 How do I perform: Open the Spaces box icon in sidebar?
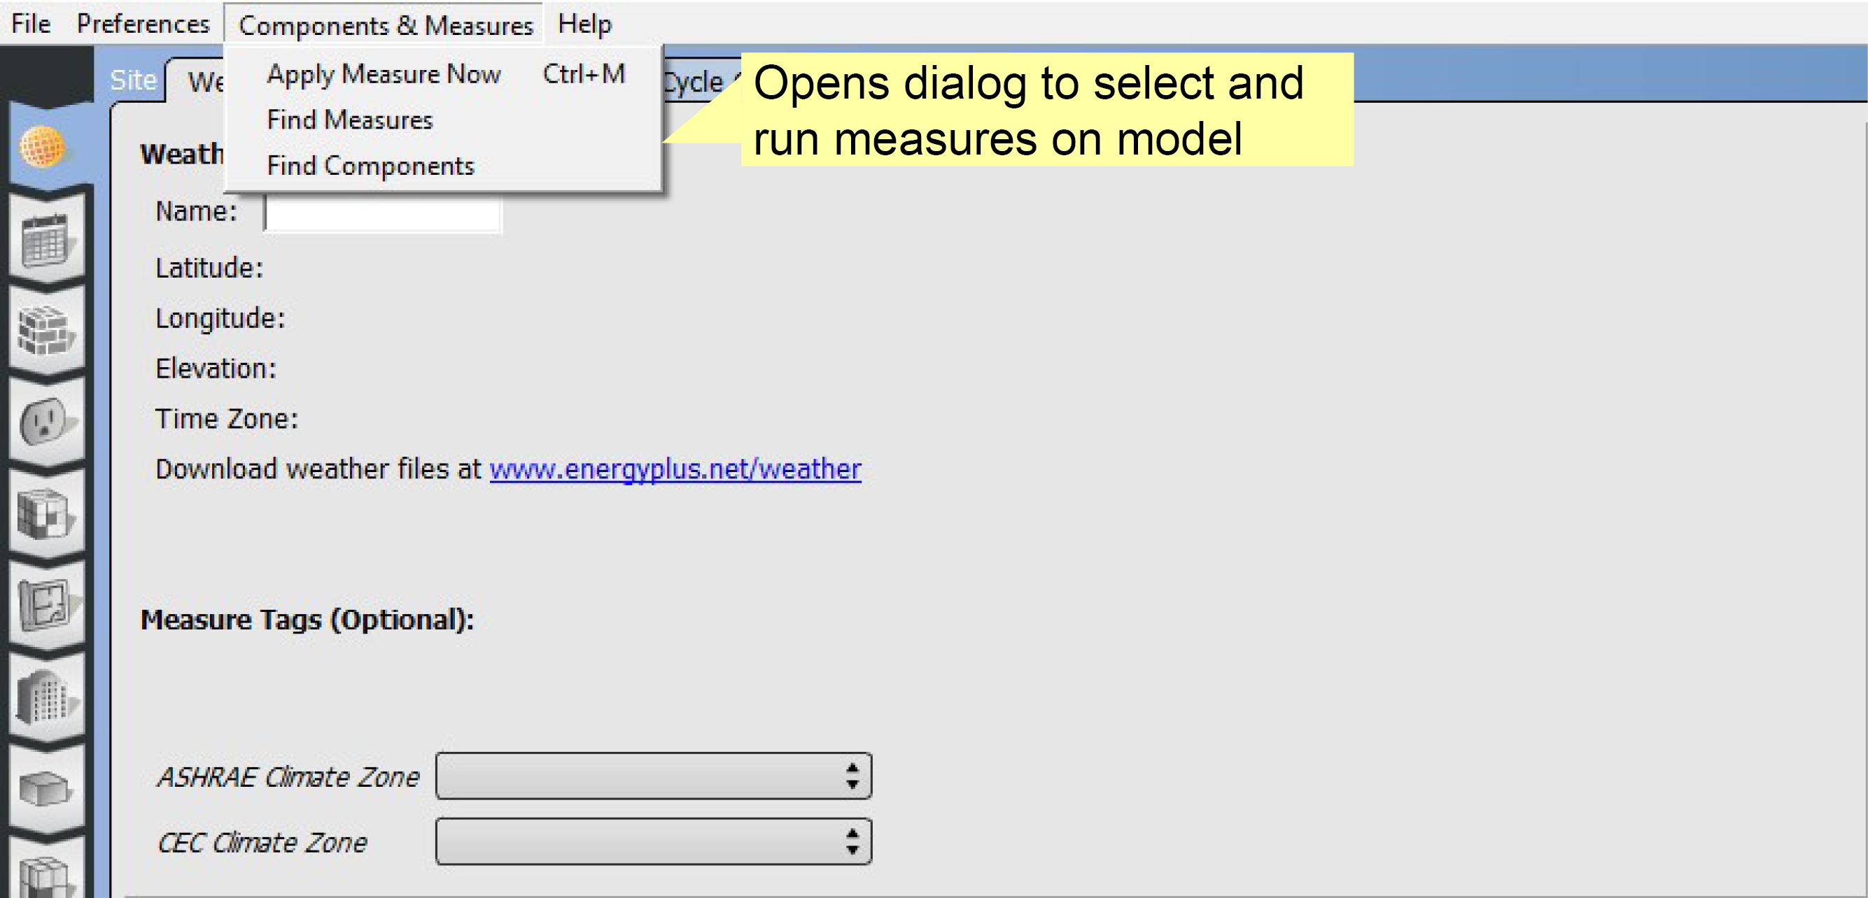(46, 790)
